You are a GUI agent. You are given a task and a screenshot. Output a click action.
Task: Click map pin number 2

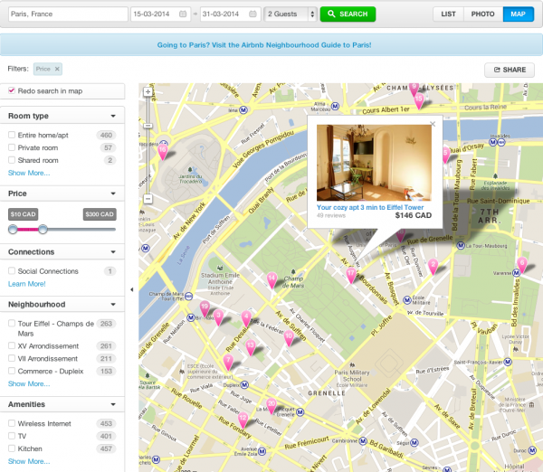[x=433, y=267]
